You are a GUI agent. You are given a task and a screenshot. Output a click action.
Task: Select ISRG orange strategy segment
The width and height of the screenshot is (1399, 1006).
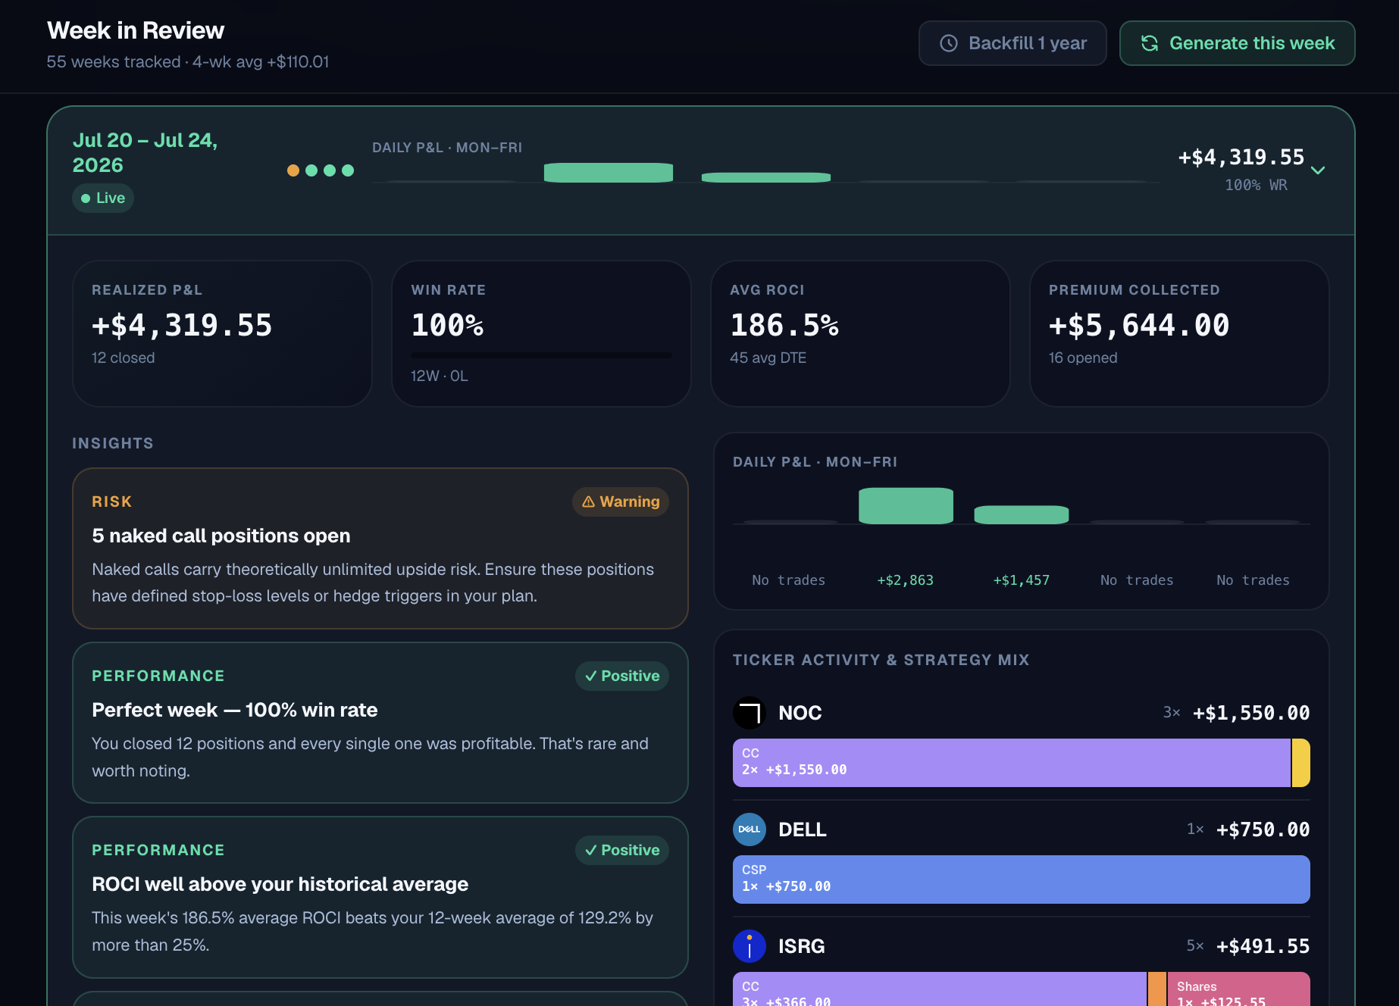[1157, 989]
